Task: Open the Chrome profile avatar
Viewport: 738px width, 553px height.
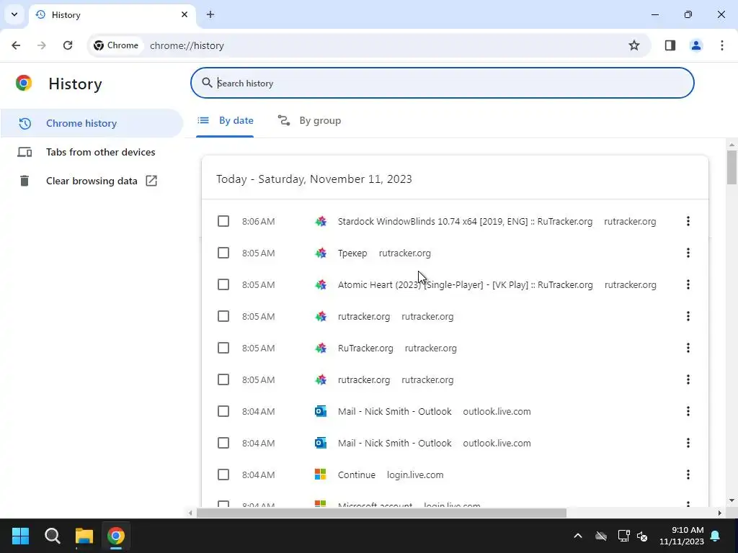Action: (x=695, y=45)
